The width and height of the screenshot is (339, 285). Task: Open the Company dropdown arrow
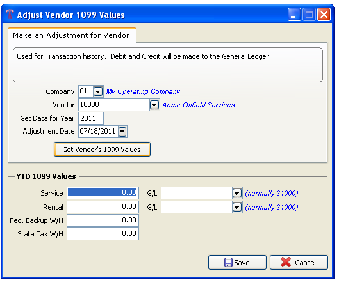tap(98, 91)
